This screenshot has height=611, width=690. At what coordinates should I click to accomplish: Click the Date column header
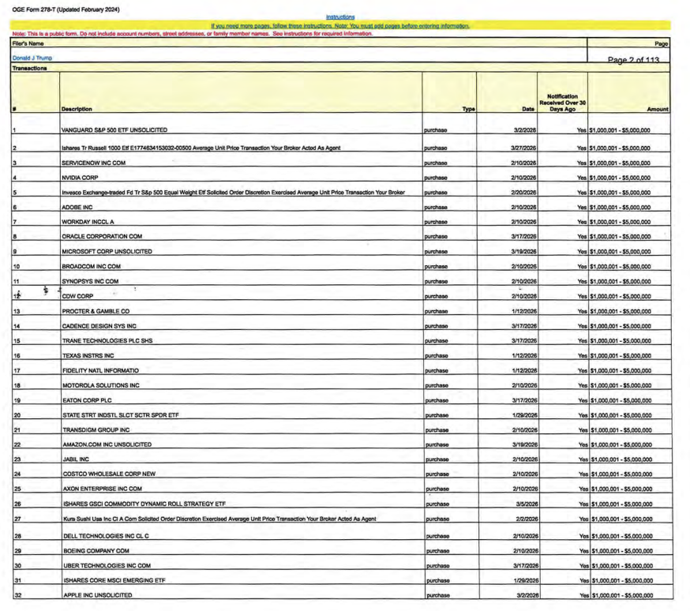[x=528, y=109]
